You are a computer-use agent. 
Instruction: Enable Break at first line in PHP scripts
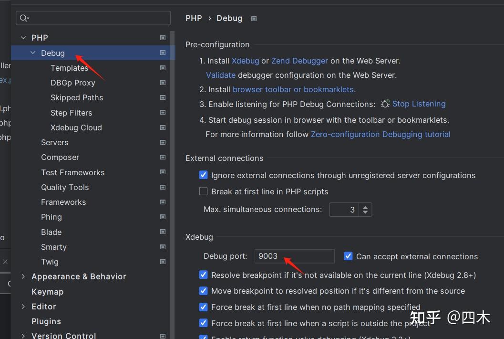tap(204, 191)
